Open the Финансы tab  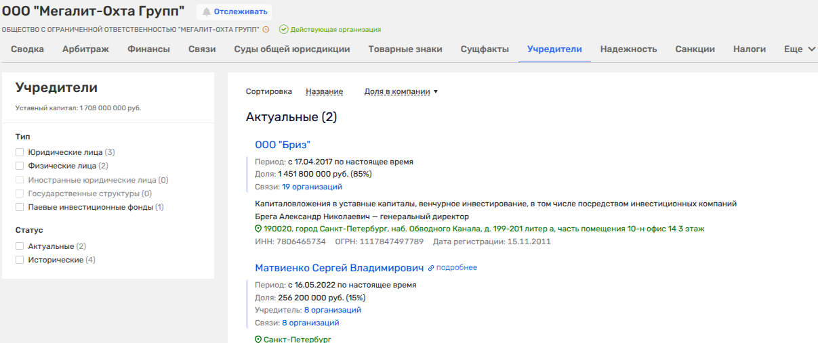pyautogui.click(x=148, y=49)
